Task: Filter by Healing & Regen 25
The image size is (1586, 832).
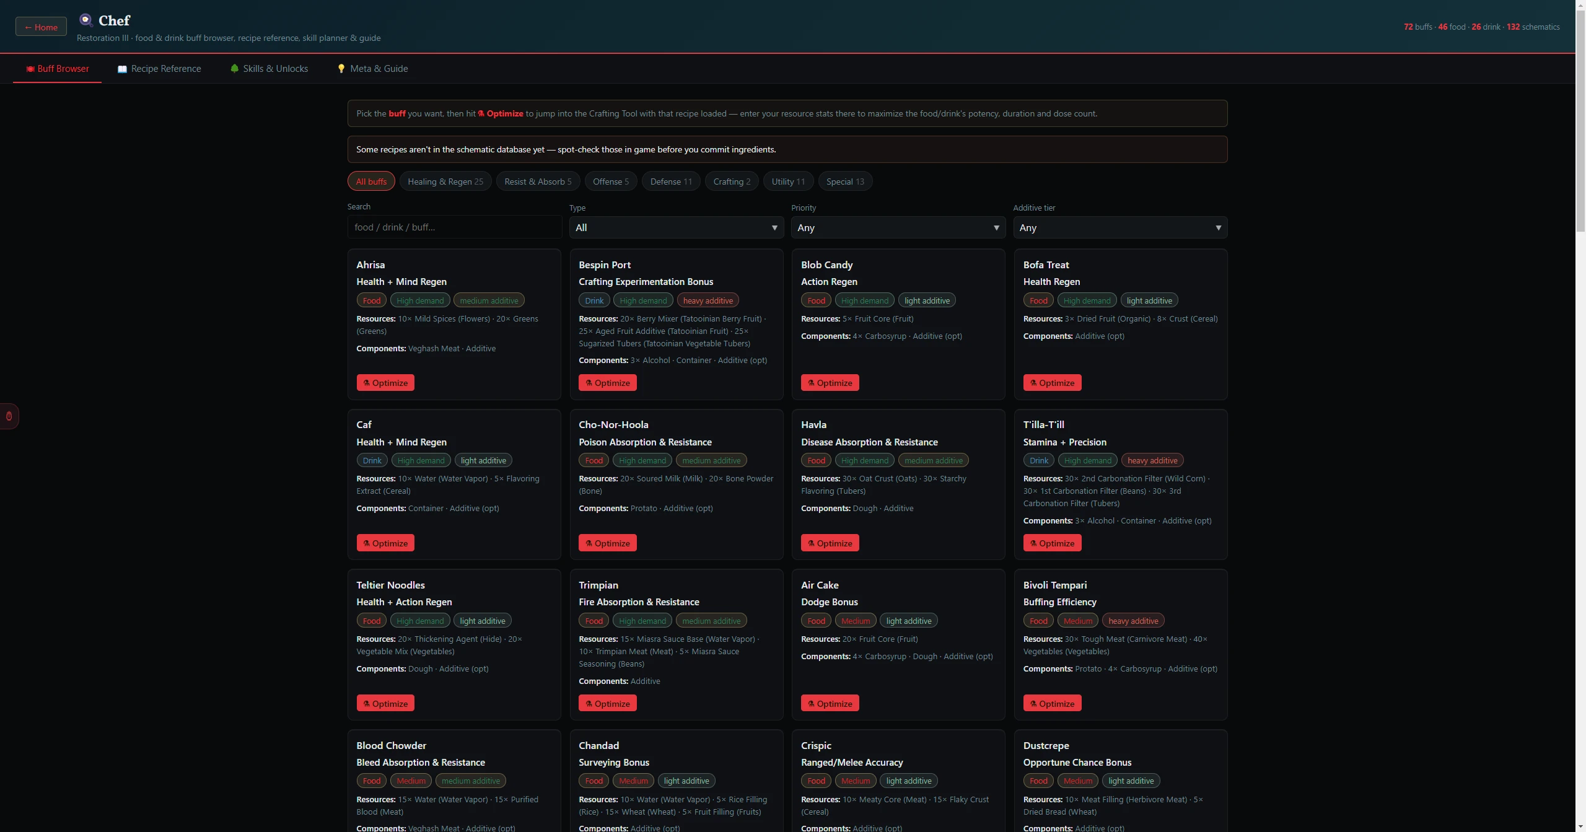Action: pyautogui.click(x=445, y=182)
